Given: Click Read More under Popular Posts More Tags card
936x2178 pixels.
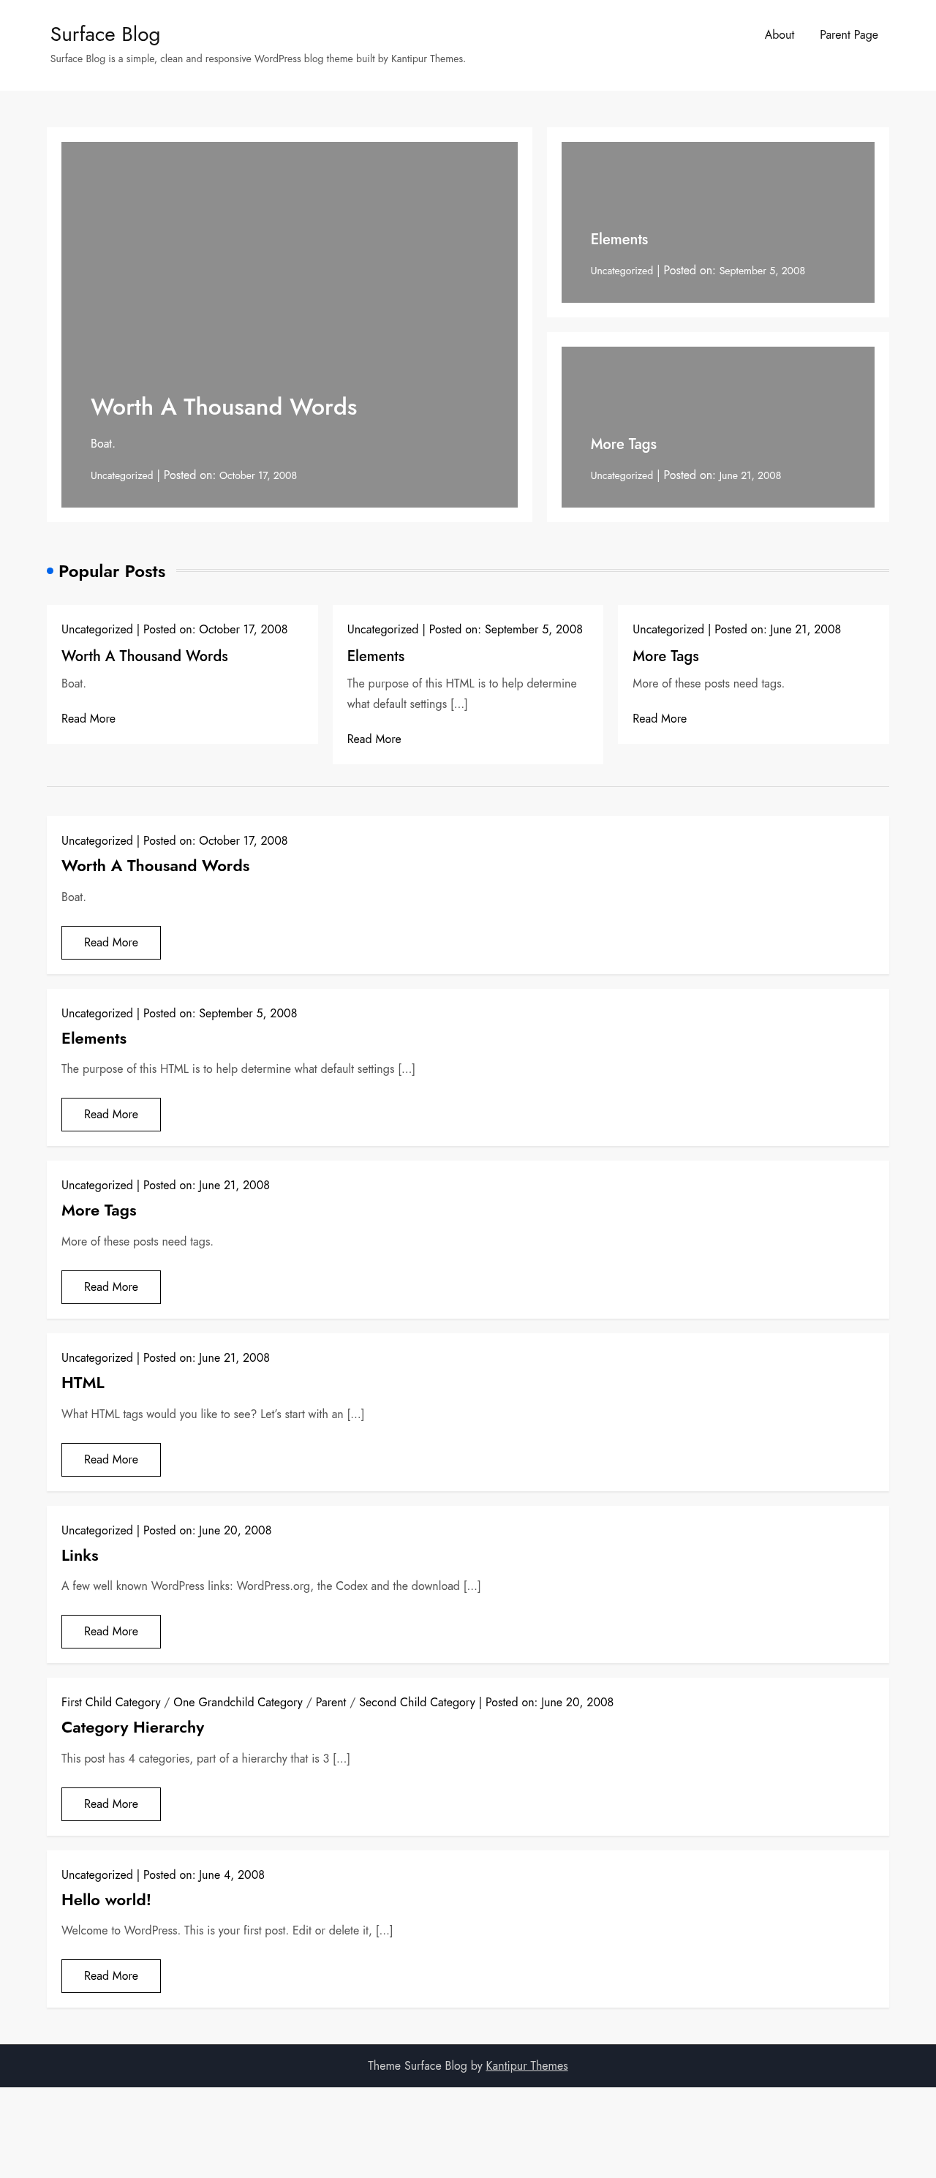Looking at the screenshot, I should [660, 719].
